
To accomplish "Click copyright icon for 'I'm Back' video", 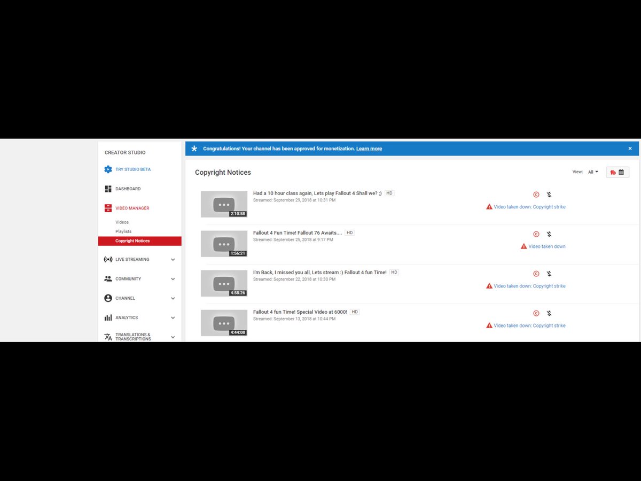I will tap(536, 274).
